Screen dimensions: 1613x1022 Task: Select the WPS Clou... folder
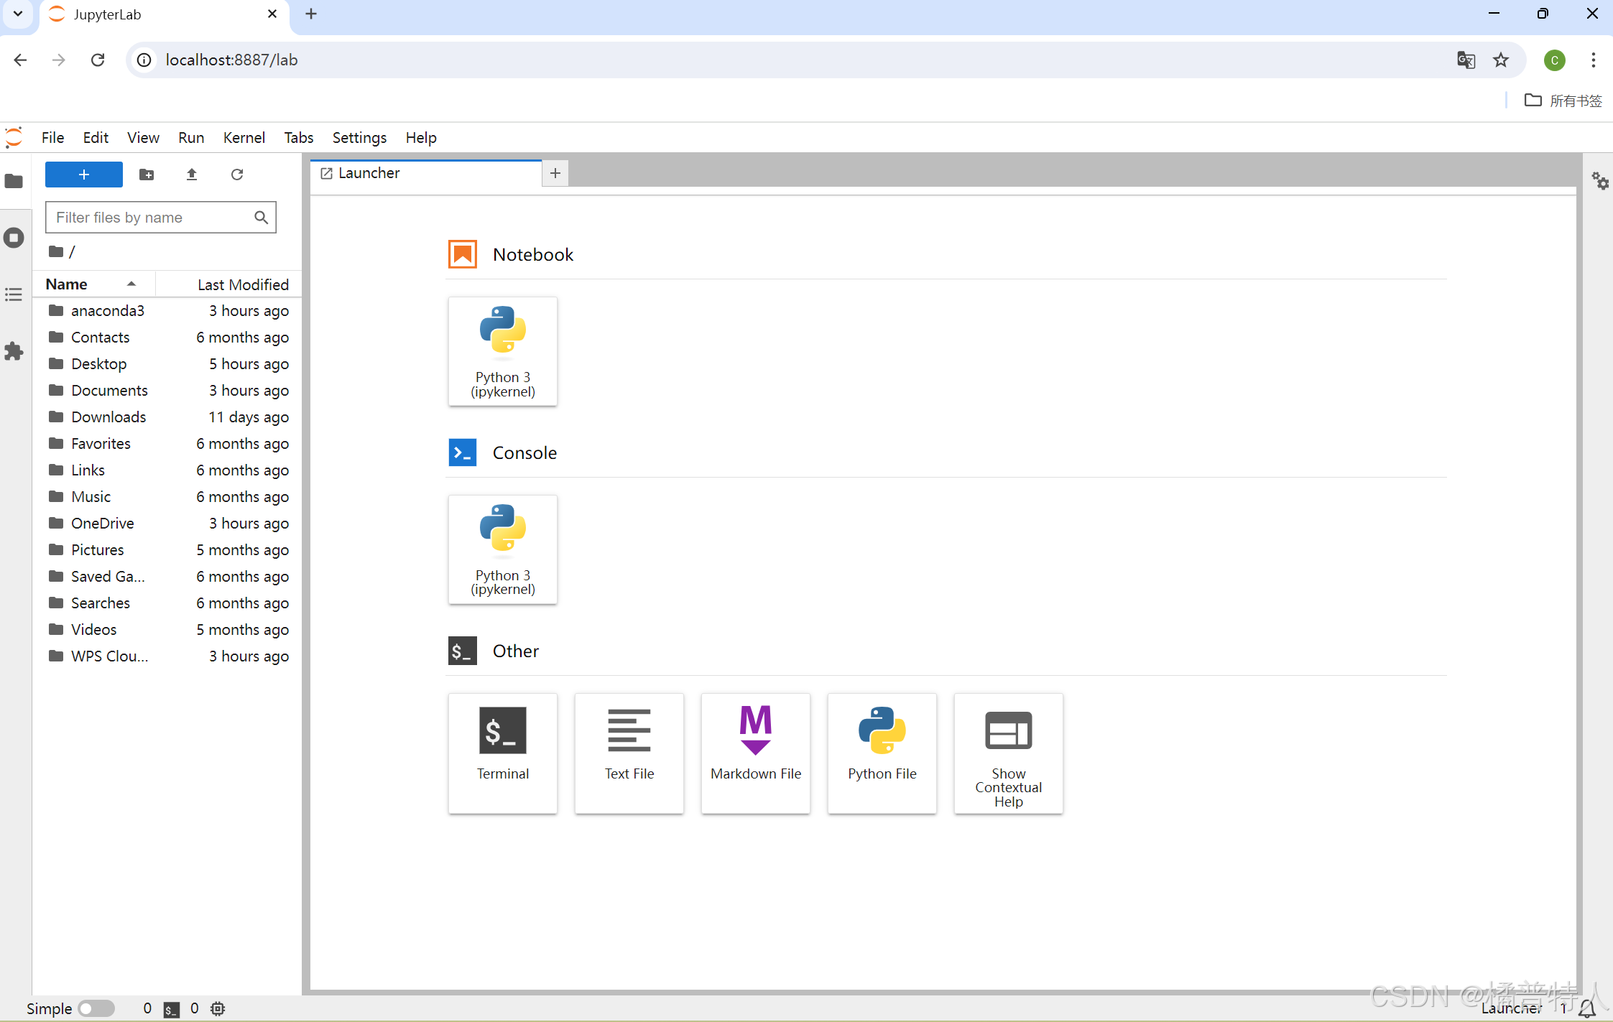[167, 656]
